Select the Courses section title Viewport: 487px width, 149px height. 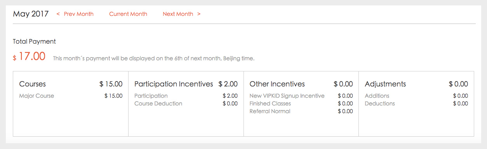click(33, 84)
